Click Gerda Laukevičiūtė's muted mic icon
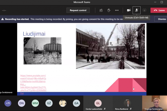The height and width of the screenshot is (111, 167). pos(105,109)
